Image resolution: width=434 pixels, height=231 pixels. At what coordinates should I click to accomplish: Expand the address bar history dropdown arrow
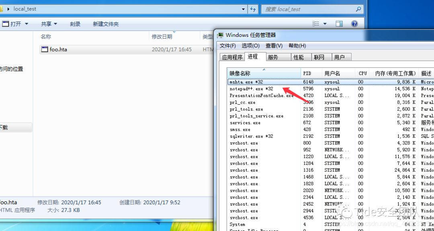point(243,9)
